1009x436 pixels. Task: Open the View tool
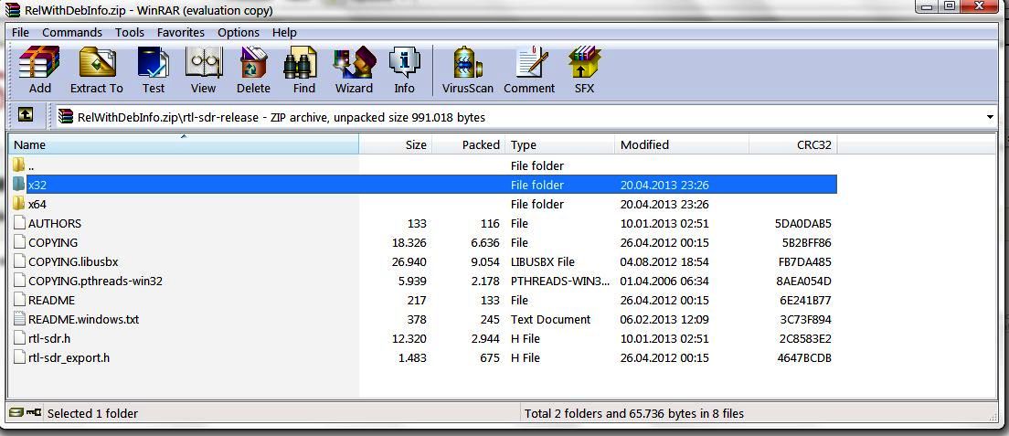pos(203,62)
